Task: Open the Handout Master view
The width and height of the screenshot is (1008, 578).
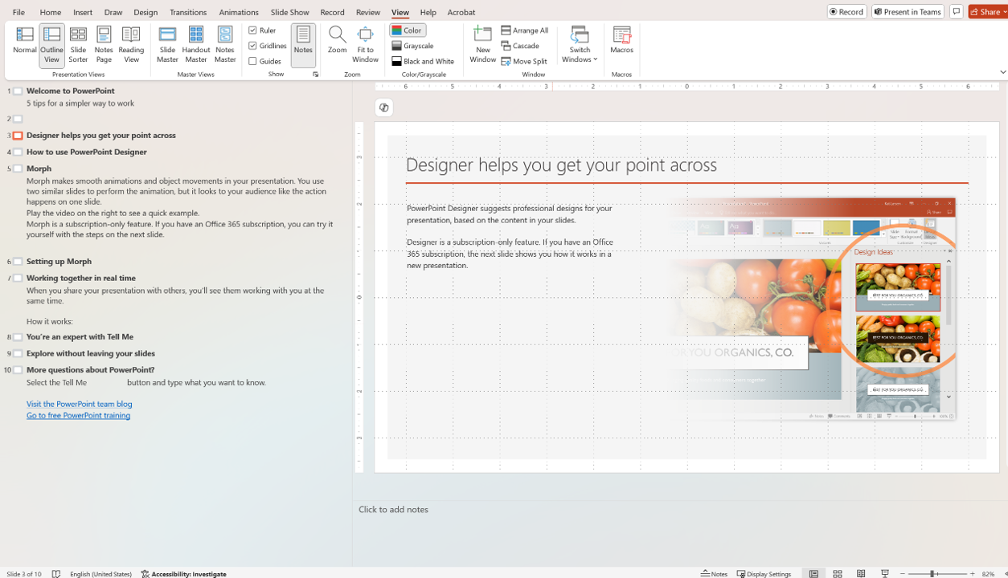Action: [x=196, y=44]
